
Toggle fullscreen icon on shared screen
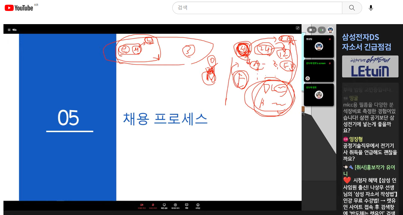coord(297,28)
